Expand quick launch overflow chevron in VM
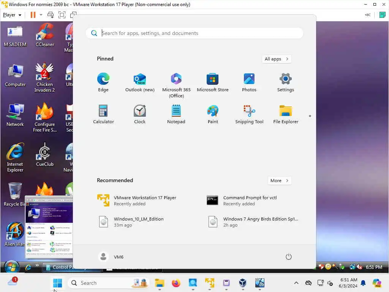The height and width of the screenshot is (292, 389). pos(37,265)
